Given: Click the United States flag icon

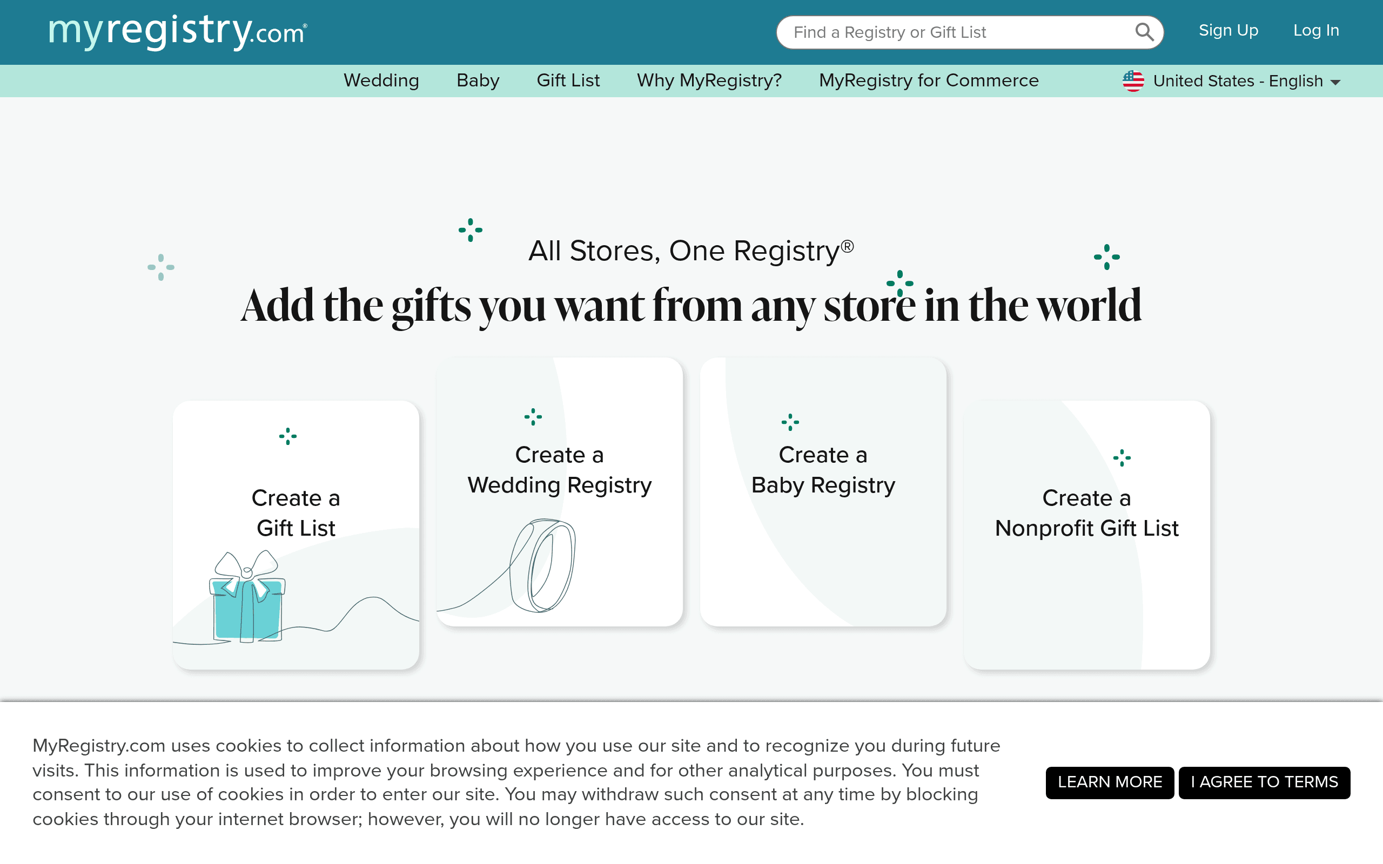Looking at the screenshot, I should 1133,81.
